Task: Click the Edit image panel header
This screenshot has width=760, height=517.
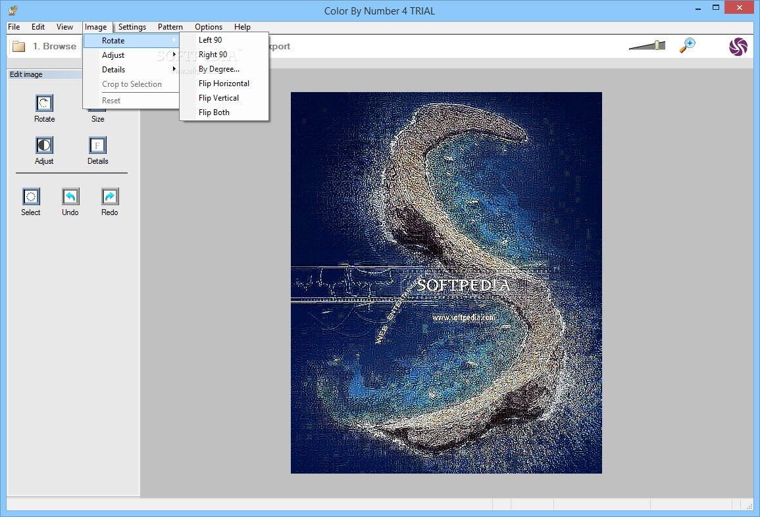Action: (x=45, y=74)
